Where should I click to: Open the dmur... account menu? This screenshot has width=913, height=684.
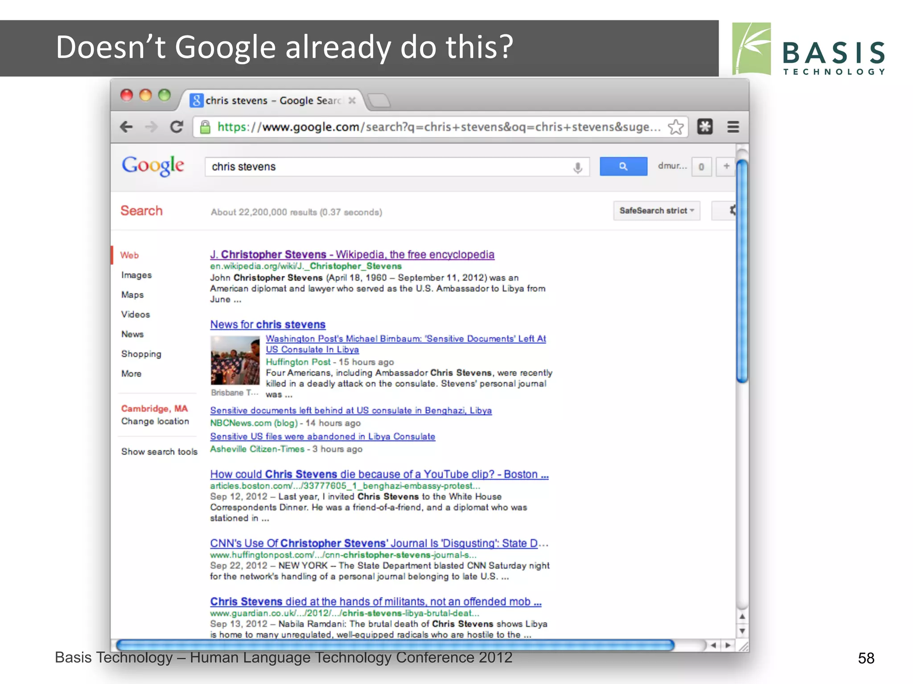tap(672, 166)
